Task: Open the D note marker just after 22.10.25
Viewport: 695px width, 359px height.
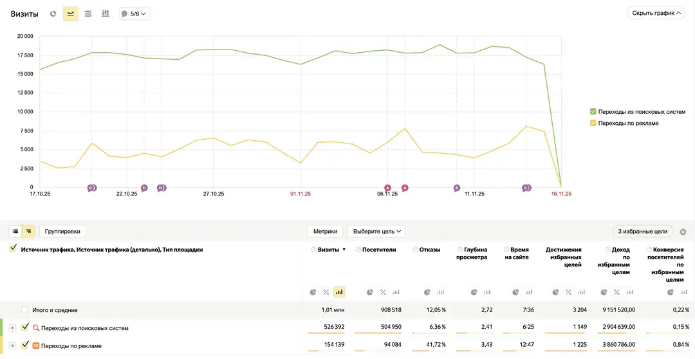Action: coord(144,188)
